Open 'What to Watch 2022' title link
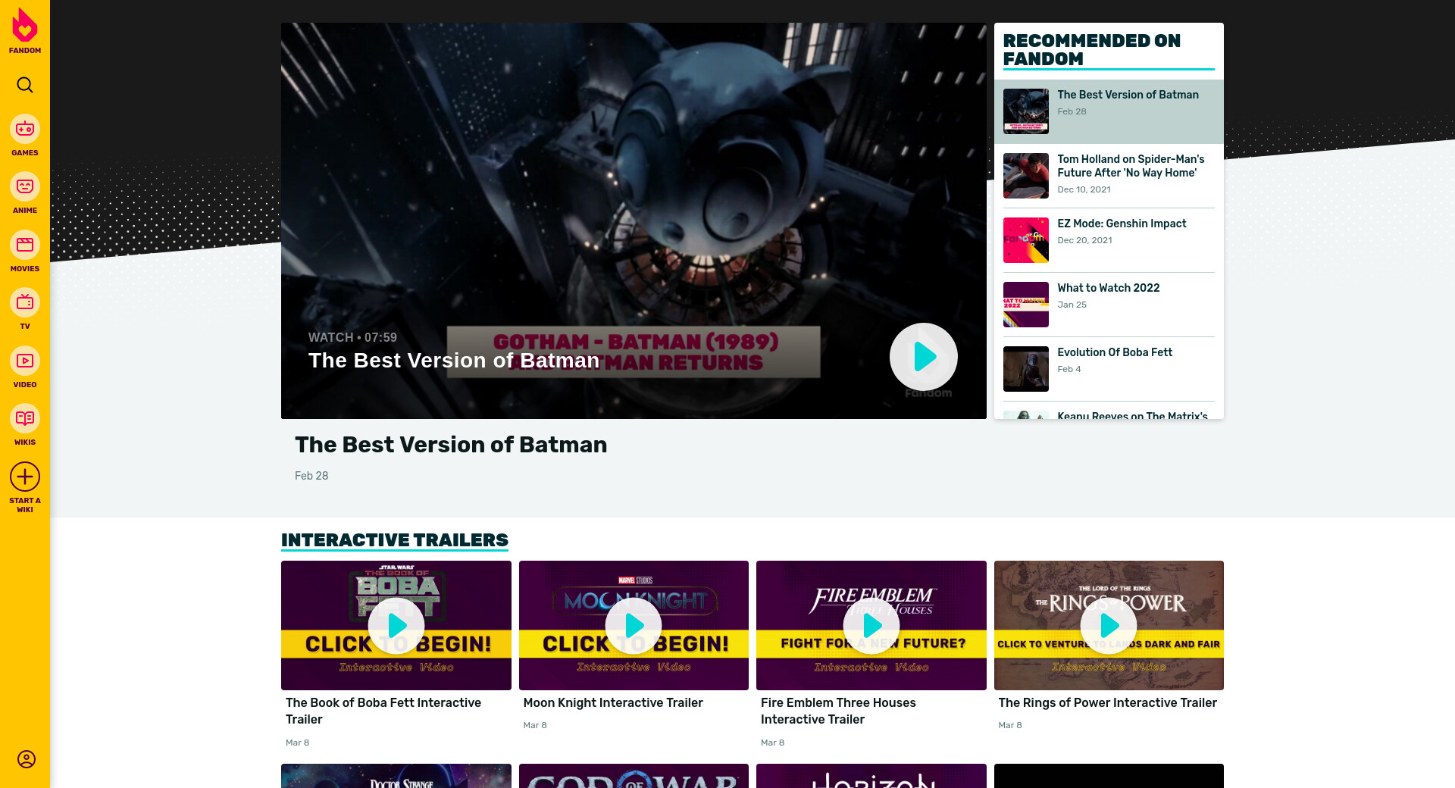The image size is (1455, 788). pos(1108,288)
